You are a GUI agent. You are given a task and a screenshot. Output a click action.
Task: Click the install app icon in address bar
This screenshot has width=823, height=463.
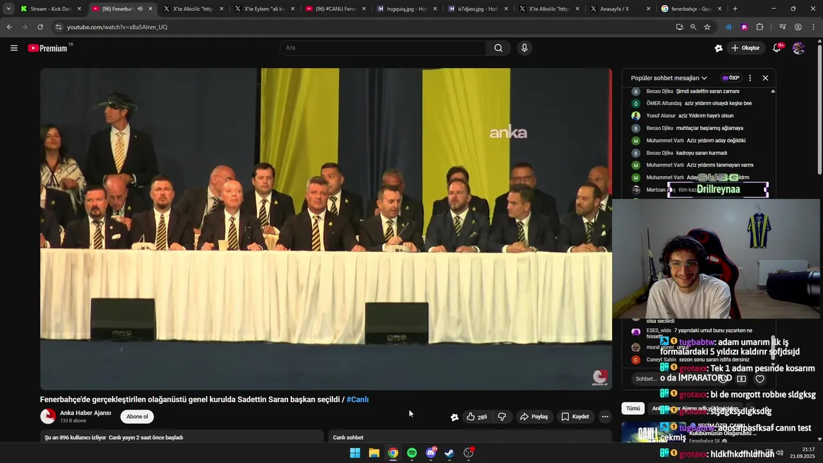pos(680,27)
